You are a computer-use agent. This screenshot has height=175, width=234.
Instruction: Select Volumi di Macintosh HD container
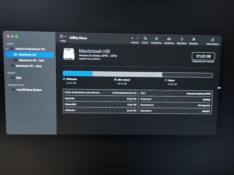[x=30, y=49]
